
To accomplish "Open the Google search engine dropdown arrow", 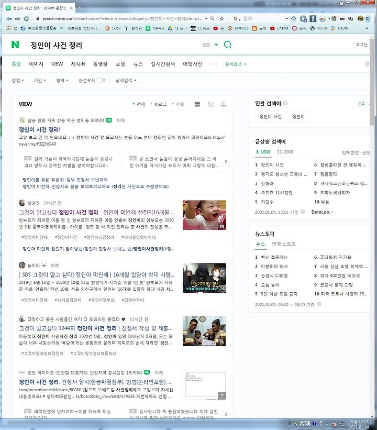I will (287, 18).
